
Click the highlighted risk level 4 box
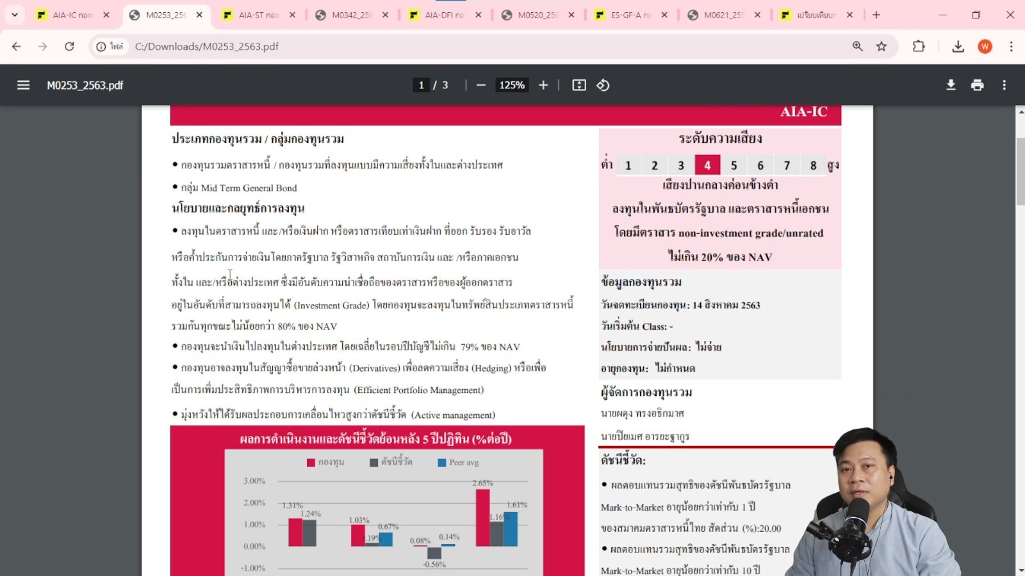click(707, 165)
